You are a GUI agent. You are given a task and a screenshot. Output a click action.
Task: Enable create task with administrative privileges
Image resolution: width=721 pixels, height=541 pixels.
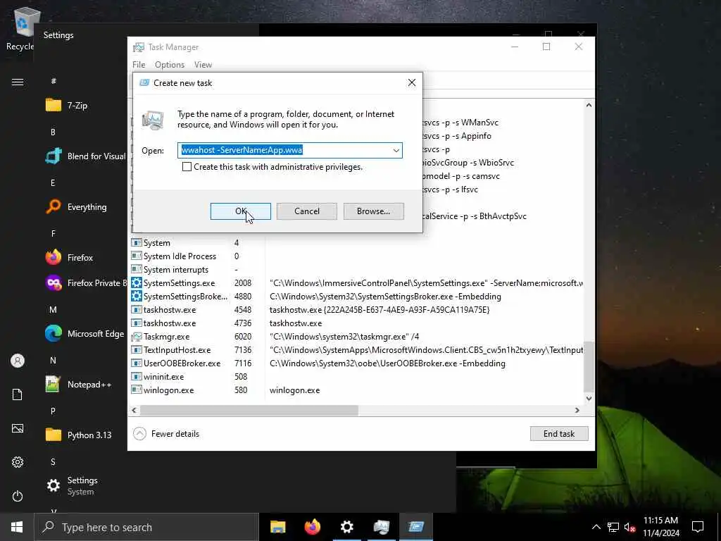(187, 166)
